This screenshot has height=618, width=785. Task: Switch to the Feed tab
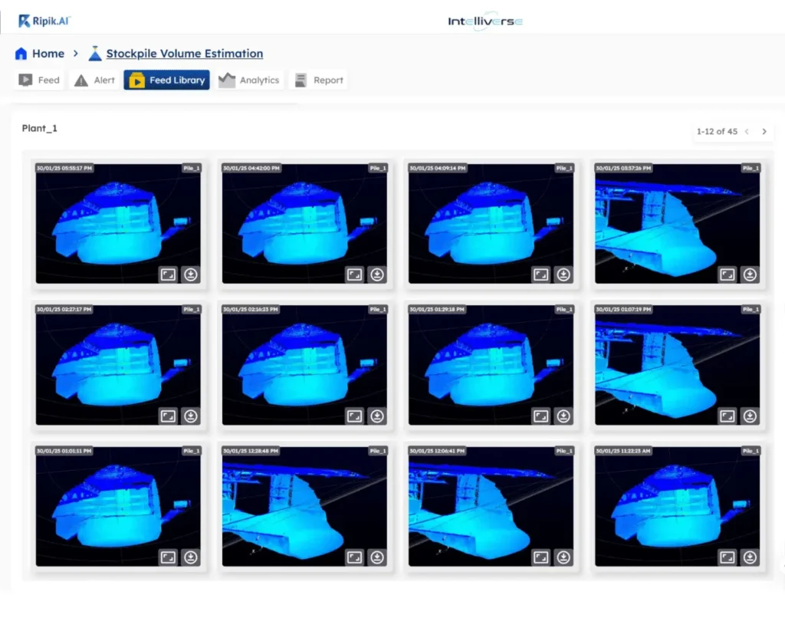[39, 80]
